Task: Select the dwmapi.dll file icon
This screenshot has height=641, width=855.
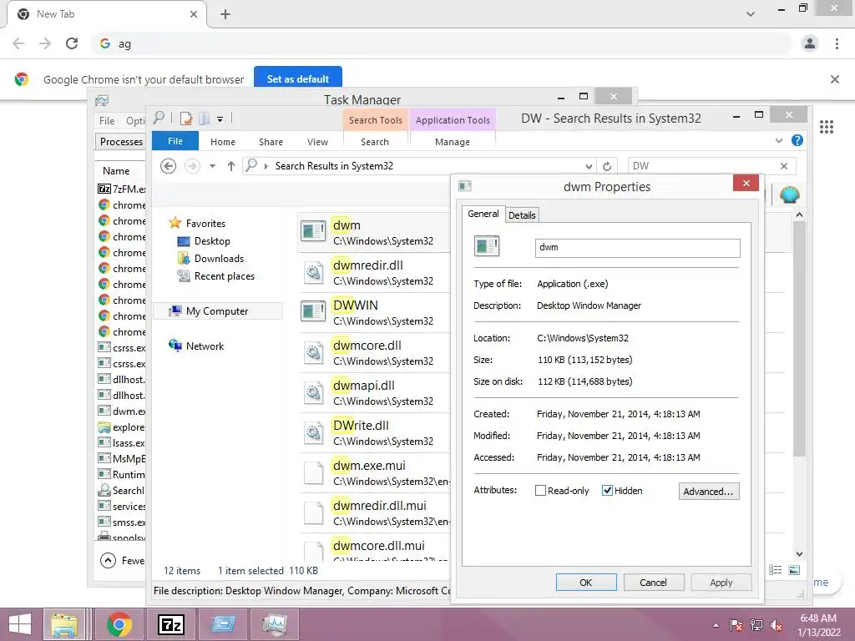Action: pos(314,392)
